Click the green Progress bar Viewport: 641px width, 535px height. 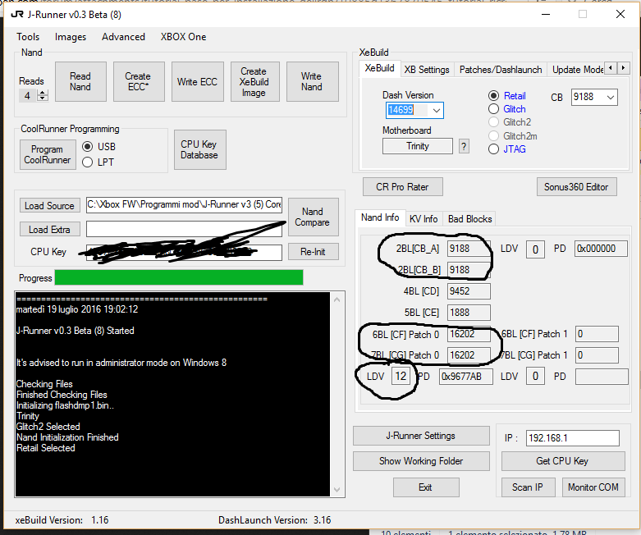coord(179,277)
